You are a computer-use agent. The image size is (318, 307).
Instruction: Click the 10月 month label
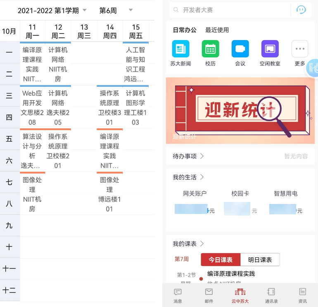[9, 31]
